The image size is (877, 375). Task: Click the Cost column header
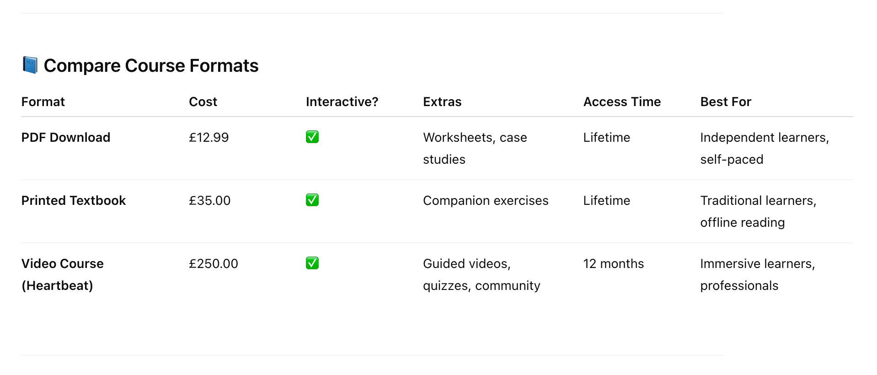point(203,102)
